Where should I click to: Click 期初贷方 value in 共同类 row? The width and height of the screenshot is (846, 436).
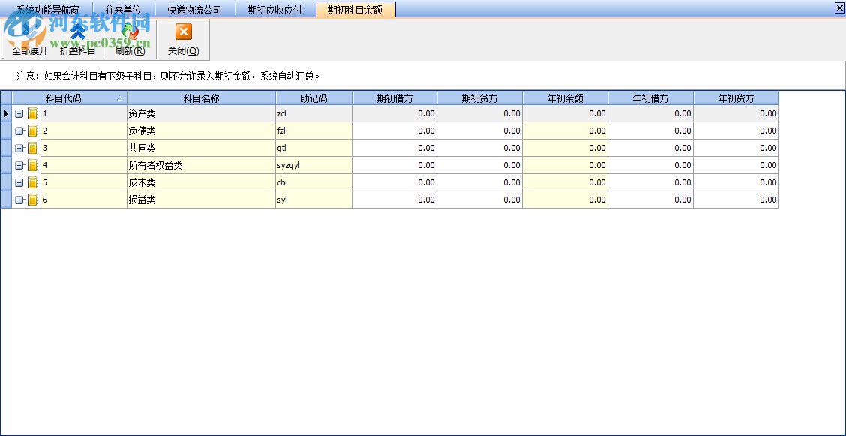tap(480, 149)
